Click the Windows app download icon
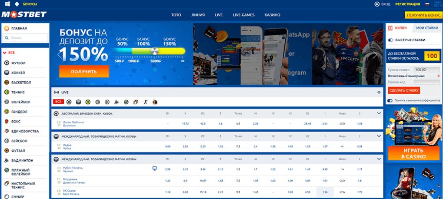The image size is (443, 199). [x=6, y=4]
